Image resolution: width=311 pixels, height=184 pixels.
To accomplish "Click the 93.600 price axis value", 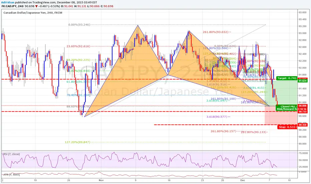I will tap(303, 12).
